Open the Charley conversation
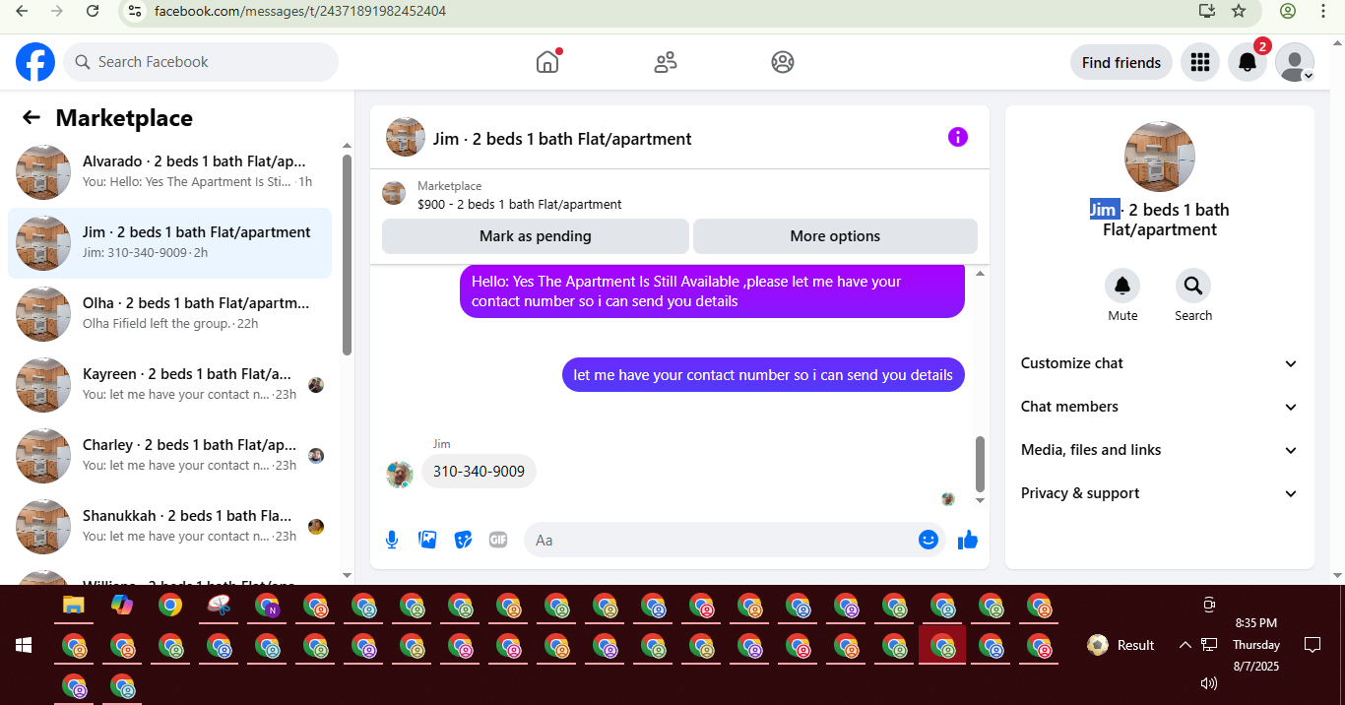 (169, 456)
